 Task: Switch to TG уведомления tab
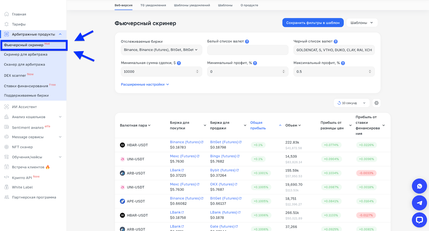tap(153, 5)
